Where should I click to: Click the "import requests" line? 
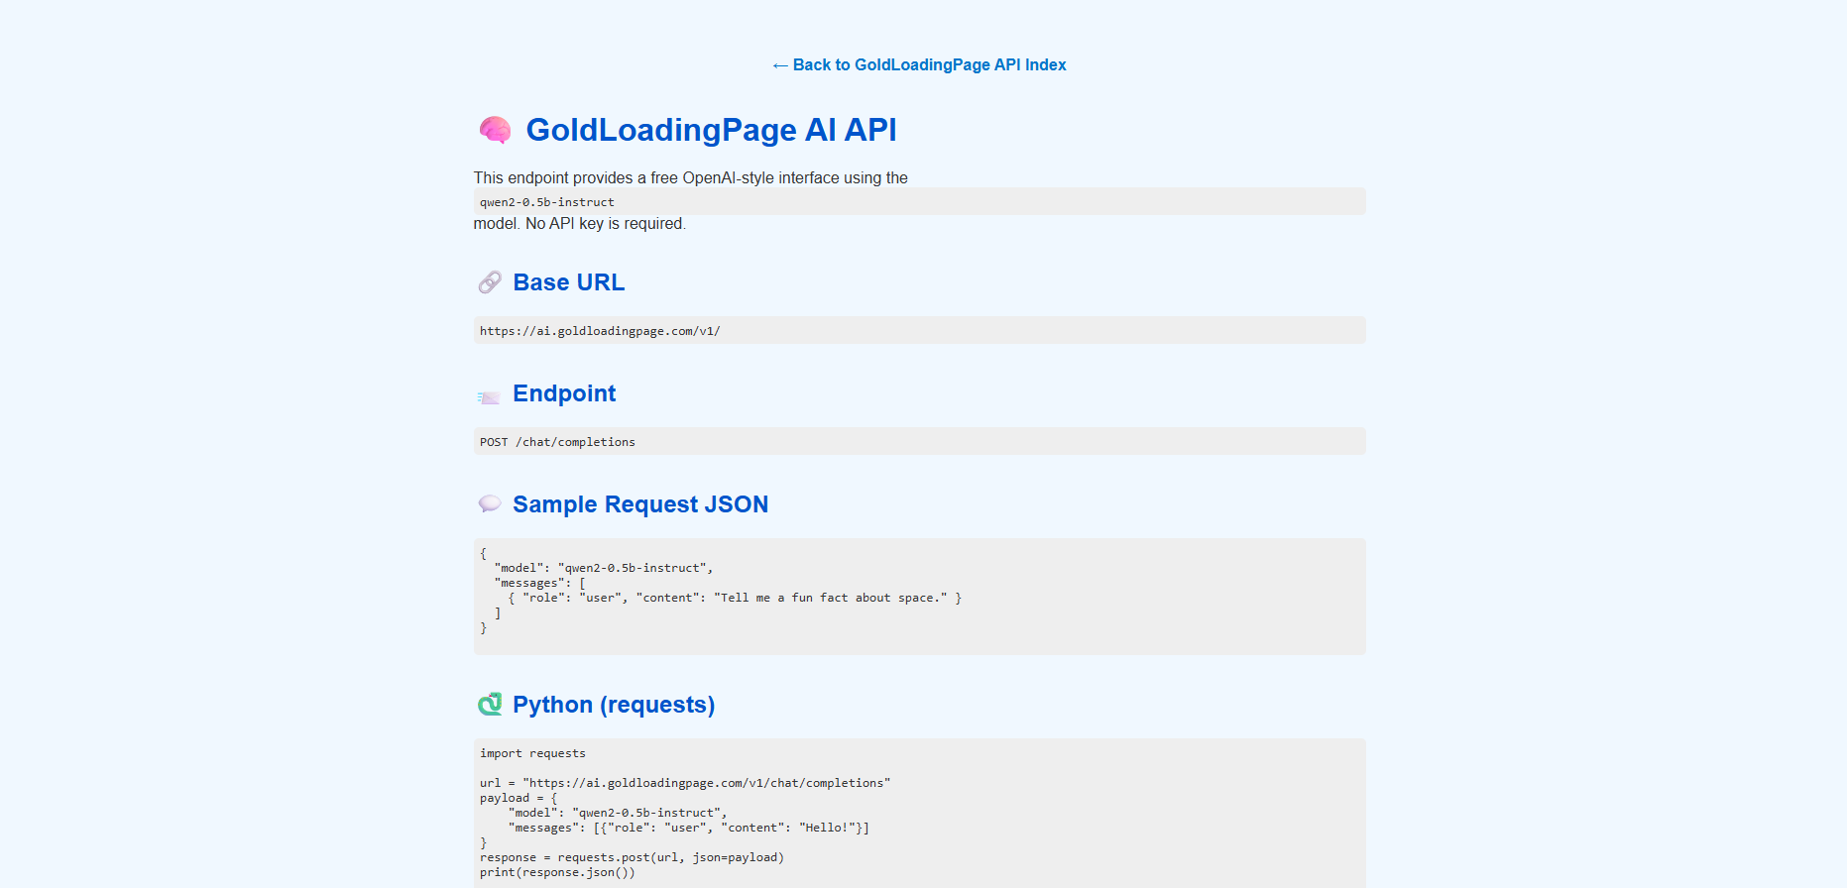pos(532,753)
